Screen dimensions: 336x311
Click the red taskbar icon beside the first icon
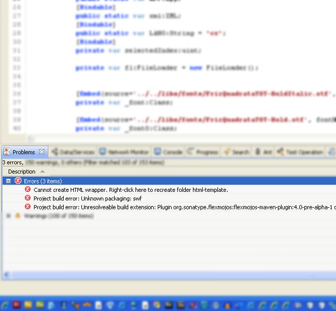[17, 305]
